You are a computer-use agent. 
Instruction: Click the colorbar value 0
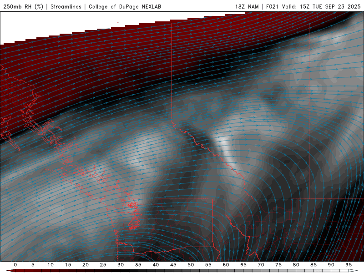pos(15,265)
